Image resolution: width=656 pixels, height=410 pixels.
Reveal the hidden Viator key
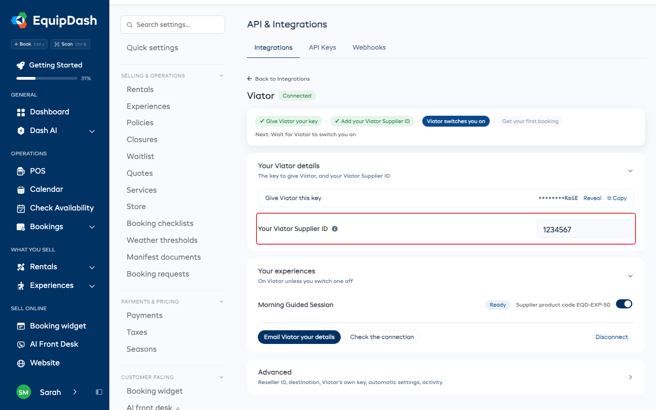click(592, 198)
